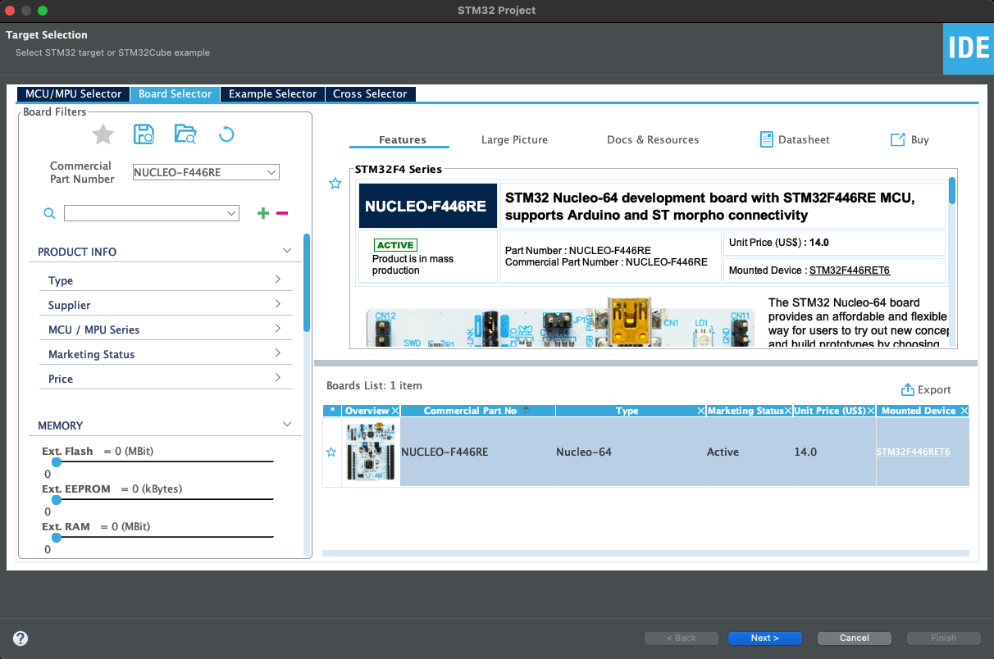994x659 pixels.
Task: Close the Mounted Device column
Action: tap(964, 411)
